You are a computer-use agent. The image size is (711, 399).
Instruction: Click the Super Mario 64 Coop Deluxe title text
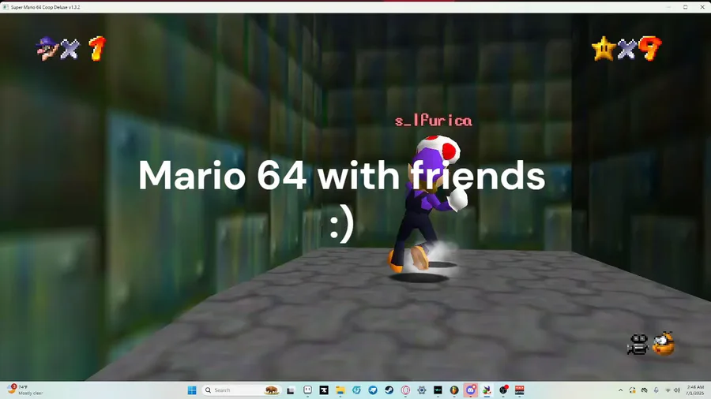click(45, 7)
